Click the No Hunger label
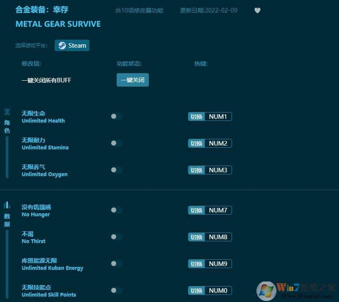This screenshot has height=302, width=339. (36, 215)
